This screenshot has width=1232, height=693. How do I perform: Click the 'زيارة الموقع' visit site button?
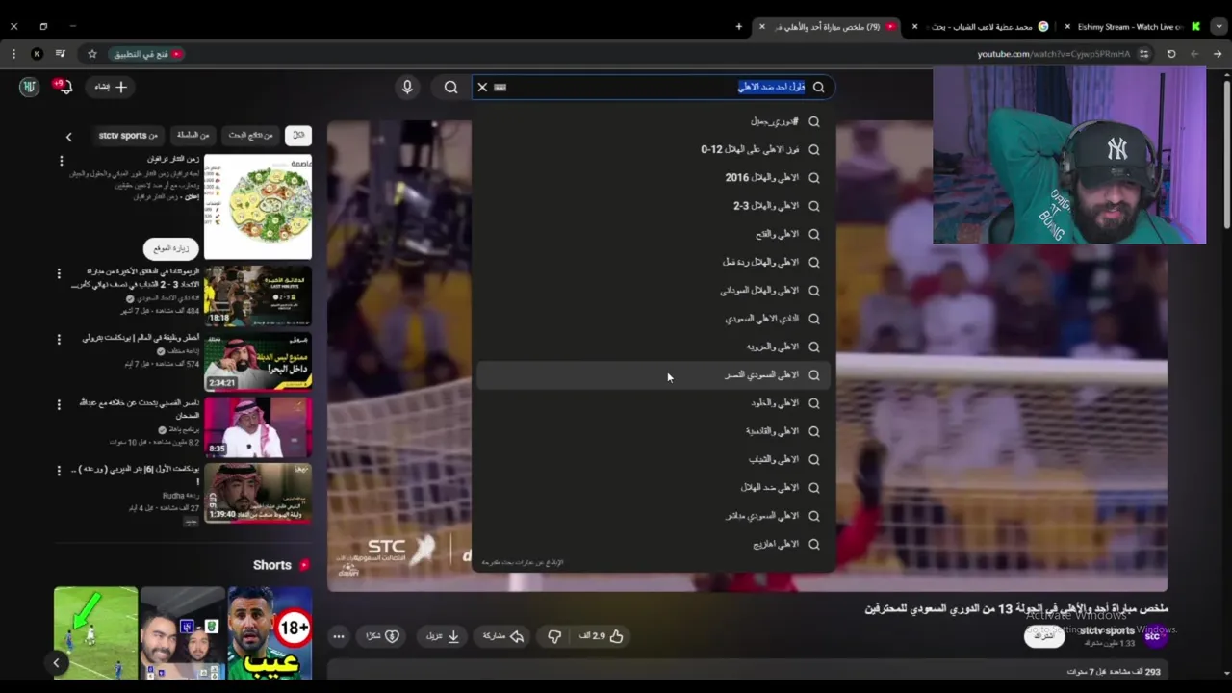coord(170,248)
